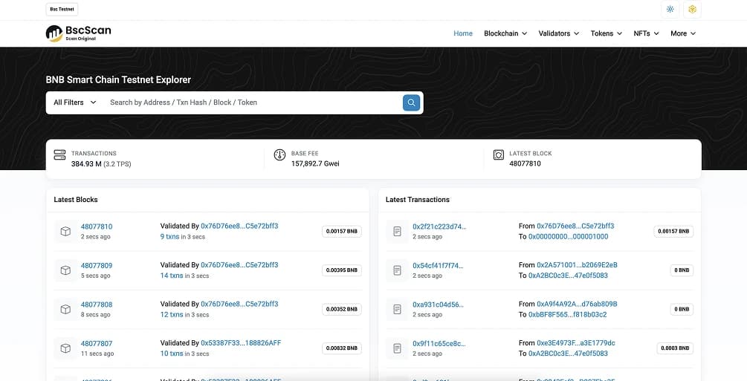Expand the Tokens menu
Viewport: 747px width, 381px height.
point(607,33)
